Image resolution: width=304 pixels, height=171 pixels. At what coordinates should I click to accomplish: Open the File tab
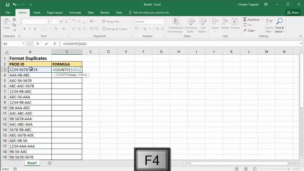coord(8,13)
